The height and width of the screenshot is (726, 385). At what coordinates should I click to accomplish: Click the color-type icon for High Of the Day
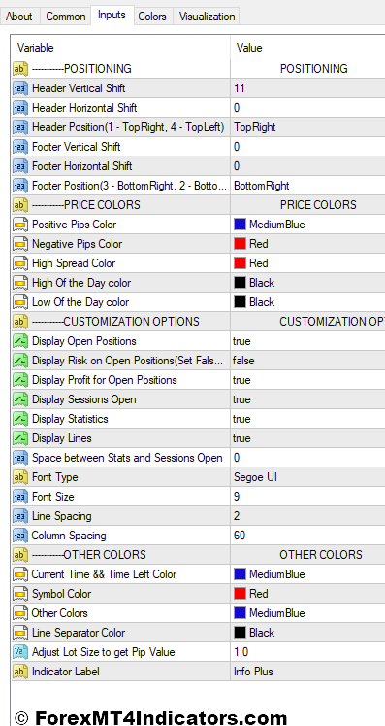tap(20, 283)
